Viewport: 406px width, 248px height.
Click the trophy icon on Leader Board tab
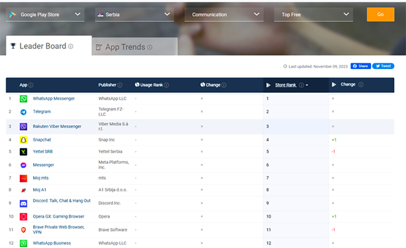(13, 46)
